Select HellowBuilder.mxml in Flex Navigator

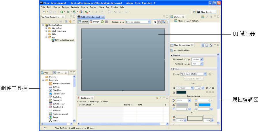point(65,40)
